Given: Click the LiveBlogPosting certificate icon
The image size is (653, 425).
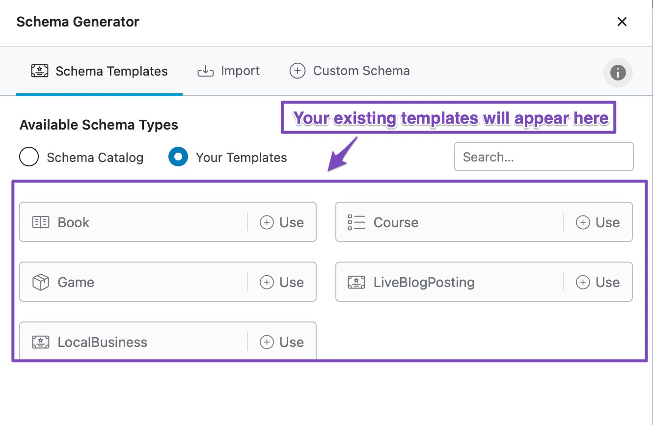Looking at the screenshot, I should 356,282.
